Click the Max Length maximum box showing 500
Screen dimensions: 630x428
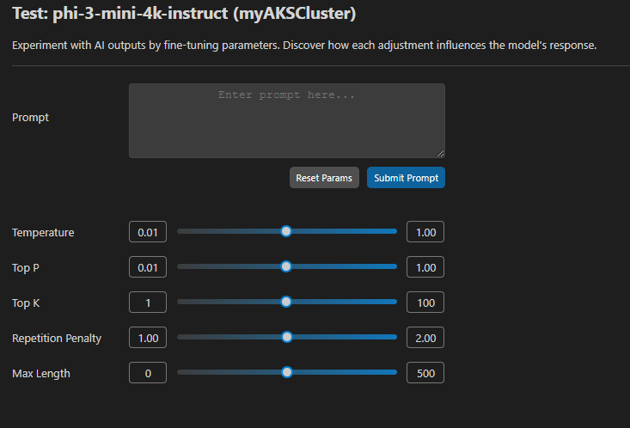[x=425, y=373]
